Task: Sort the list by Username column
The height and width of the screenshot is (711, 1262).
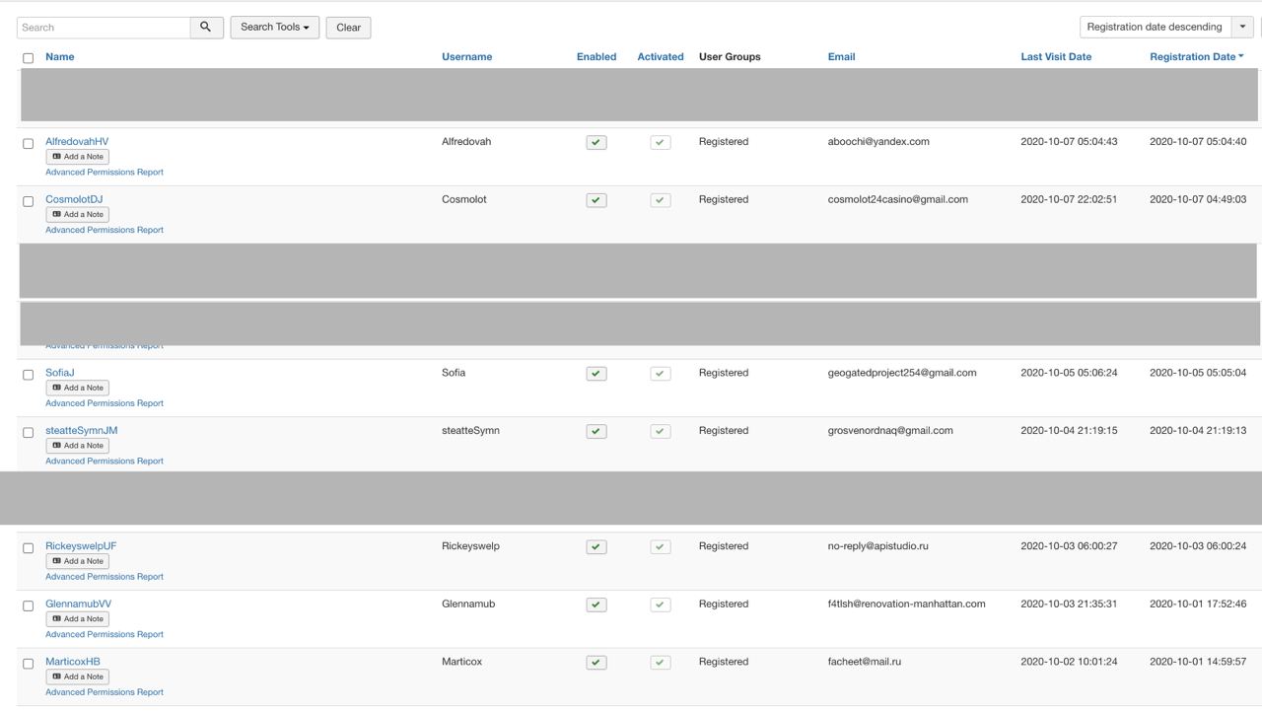Action: [x=466, y=57]
